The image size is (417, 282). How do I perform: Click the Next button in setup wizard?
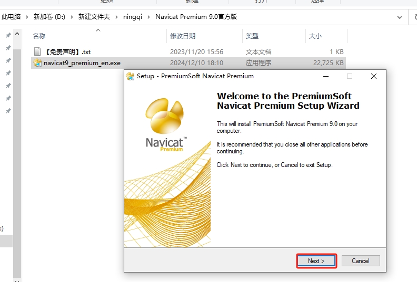point(316,261)
